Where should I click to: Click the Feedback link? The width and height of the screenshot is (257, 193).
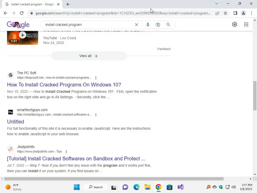(x=164, y=49)
